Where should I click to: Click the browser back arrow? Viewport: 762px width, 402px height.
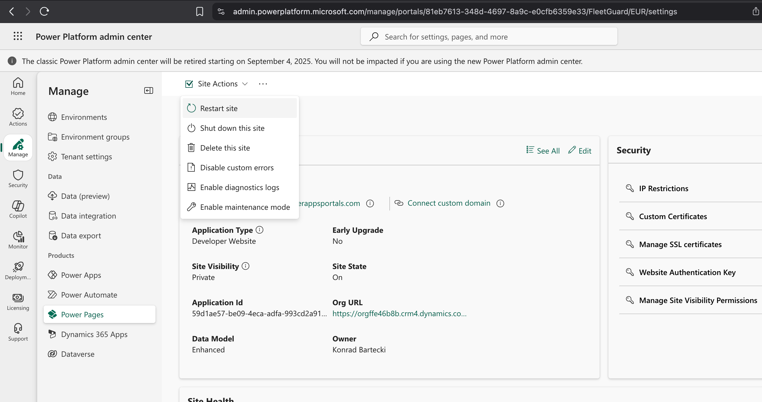12,12
